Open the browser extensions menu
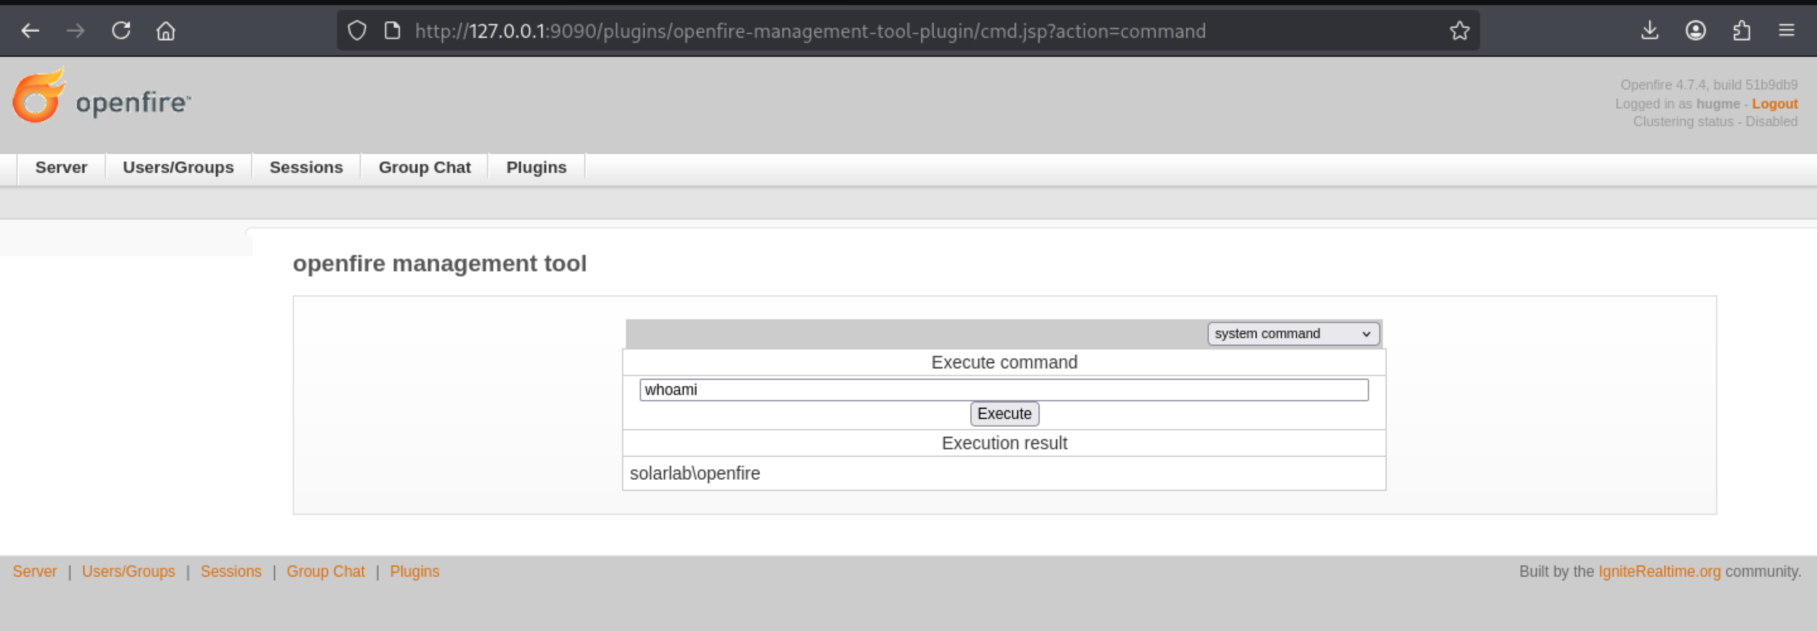The width and height of the screenshot is (1817, 631). [1741, 31]
